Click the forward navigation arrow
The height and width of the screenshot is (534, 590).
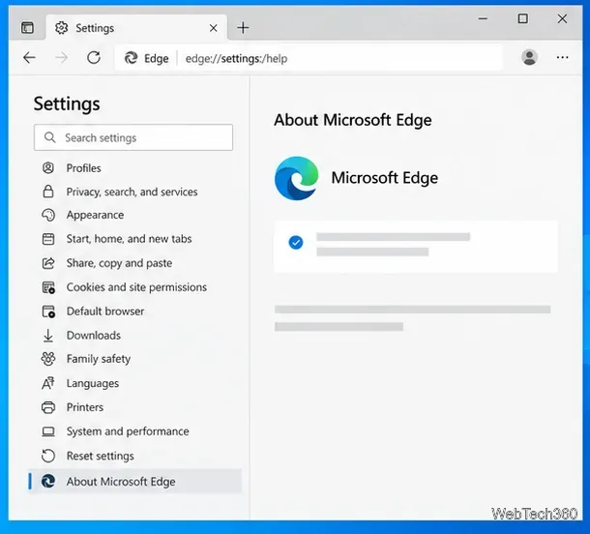click(61, 58)
